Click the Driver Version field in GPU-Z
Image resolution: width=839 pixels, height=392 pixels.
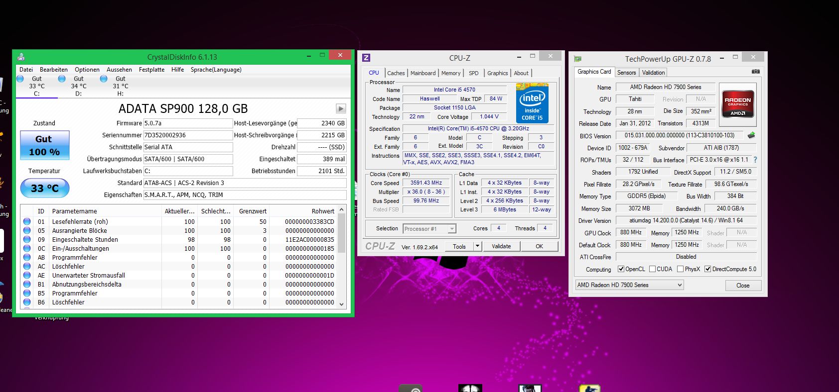click(x=686, y=220)
